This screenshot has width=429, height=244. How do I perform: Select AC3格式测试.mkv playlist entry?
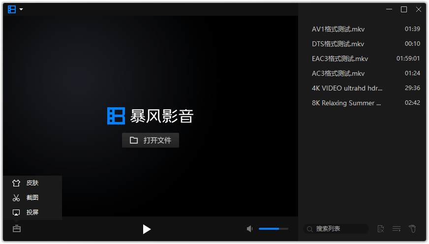pos(338,73)
